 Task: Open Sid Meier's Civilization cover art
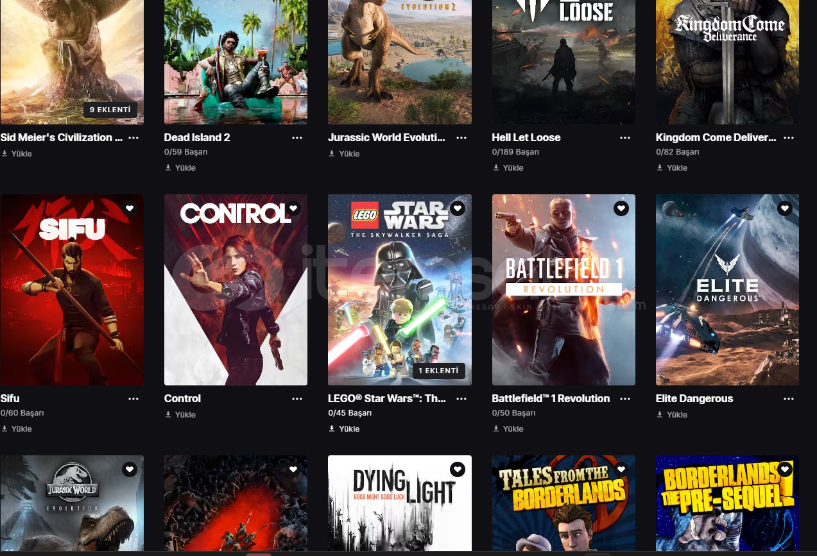[x=72, y=62]
